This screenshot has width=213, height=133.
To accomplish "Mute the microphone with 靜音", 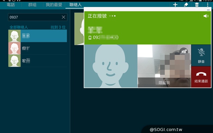I will click(x=201, y=56).
